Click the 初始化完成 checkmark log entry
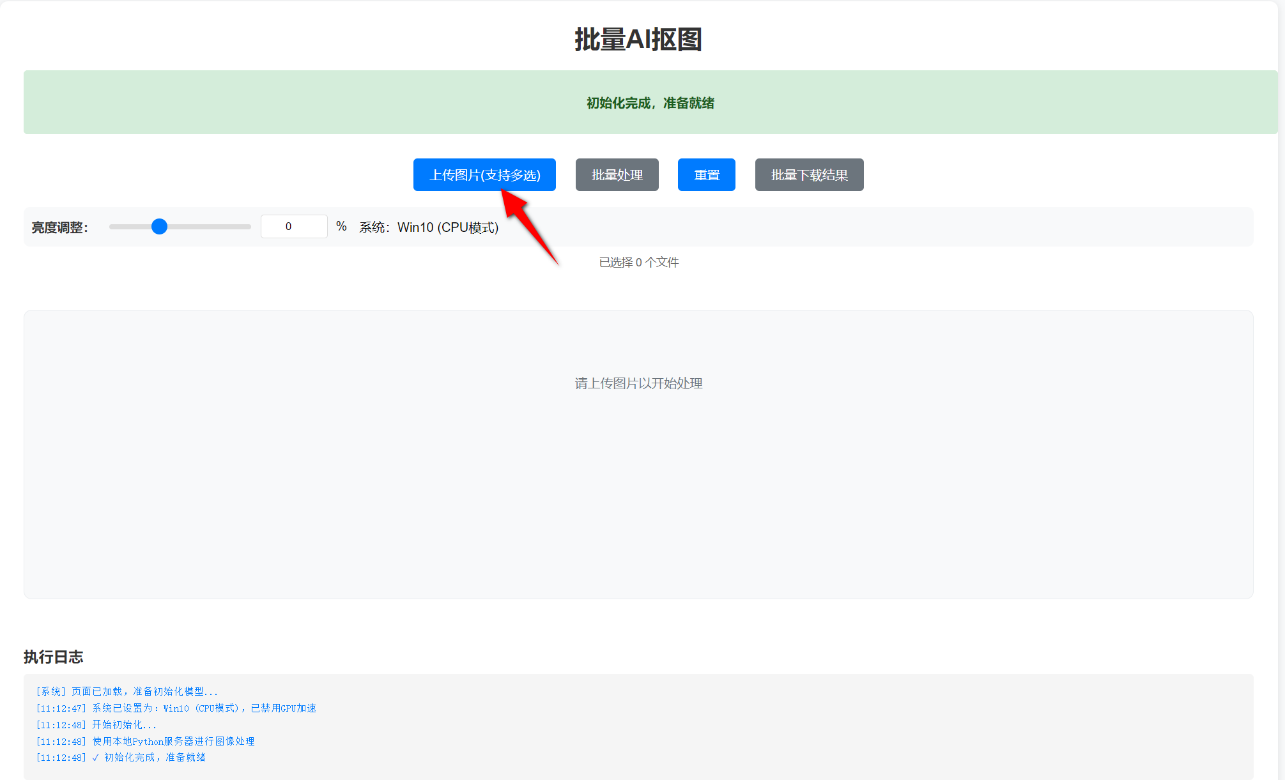Viewport: 1285px width, 780px height. 121,757
